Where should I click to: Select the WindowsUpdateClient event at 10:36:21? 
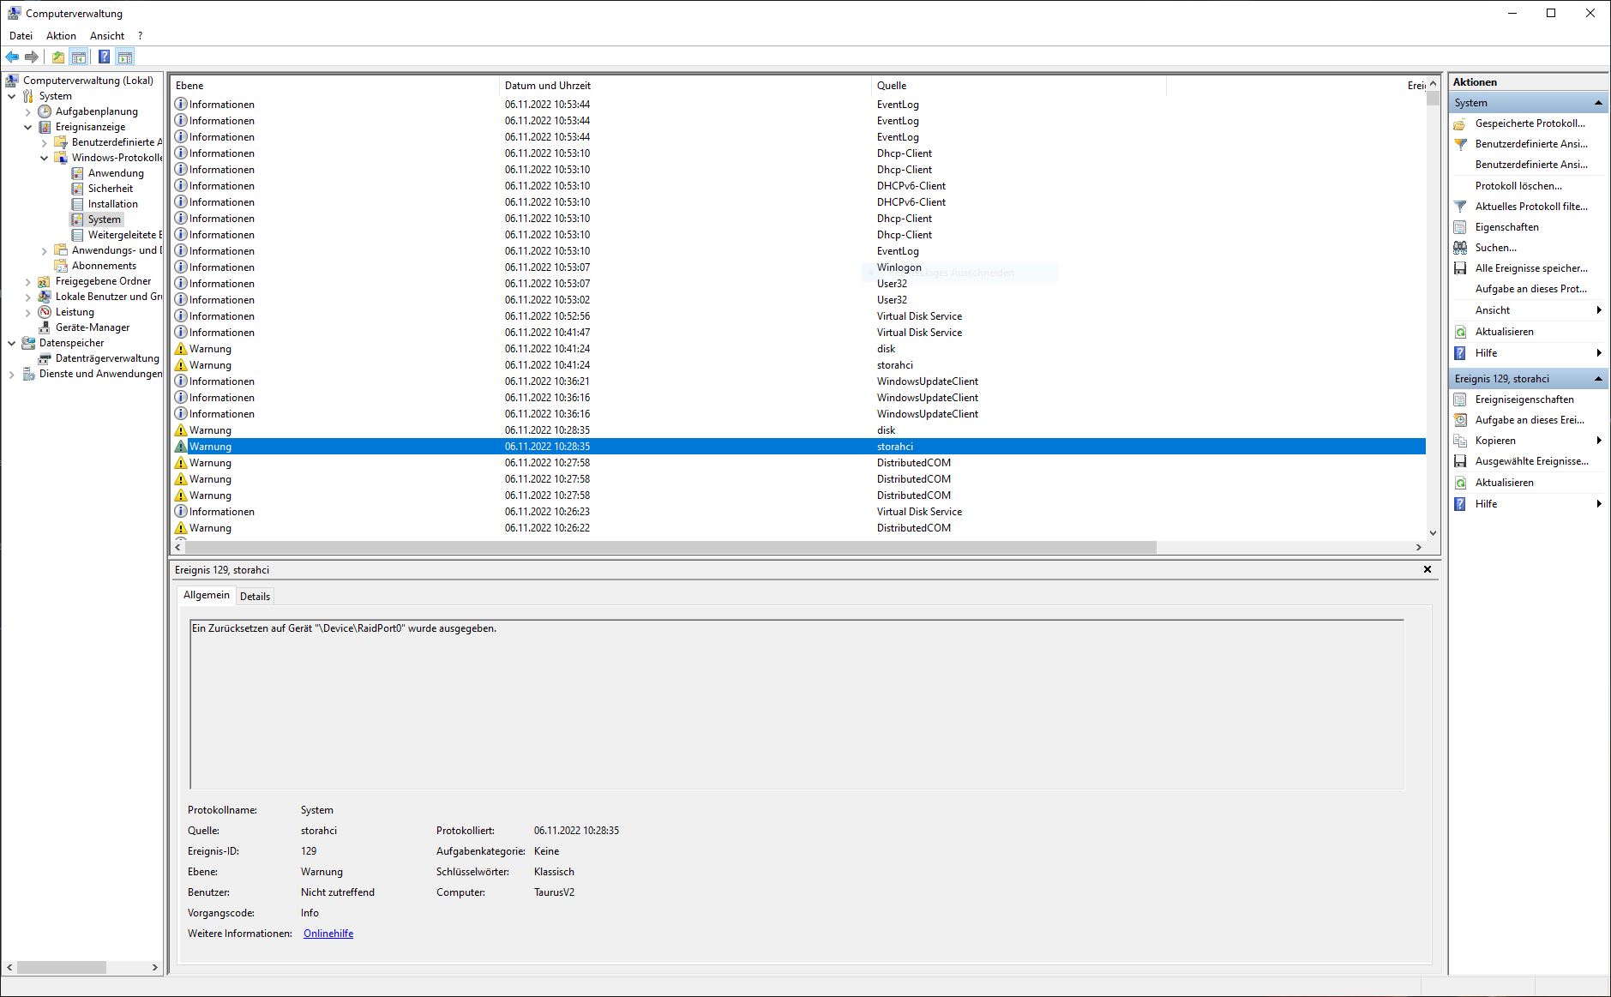click(799, 381)
